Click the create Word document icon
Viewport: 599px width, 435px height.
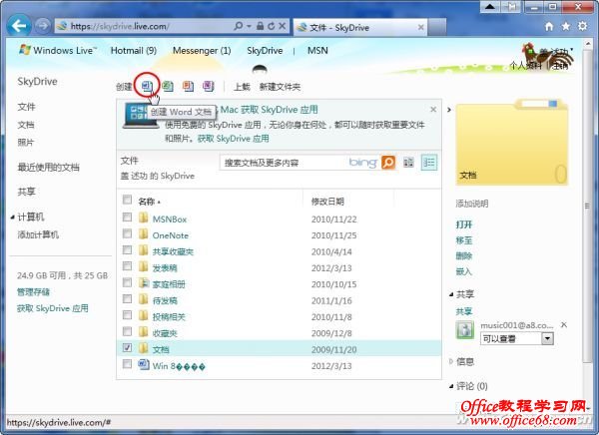147,87
